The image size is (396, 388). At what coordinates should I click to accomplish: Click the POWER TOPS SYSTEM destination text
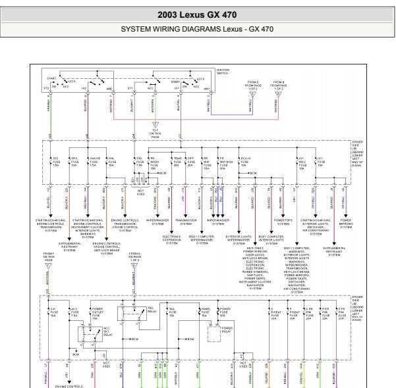click(x=283, y=222)
